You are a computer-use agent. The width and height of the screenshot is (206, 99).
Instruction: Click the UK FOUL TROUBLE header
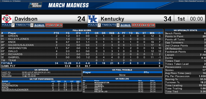click(122, 70)
